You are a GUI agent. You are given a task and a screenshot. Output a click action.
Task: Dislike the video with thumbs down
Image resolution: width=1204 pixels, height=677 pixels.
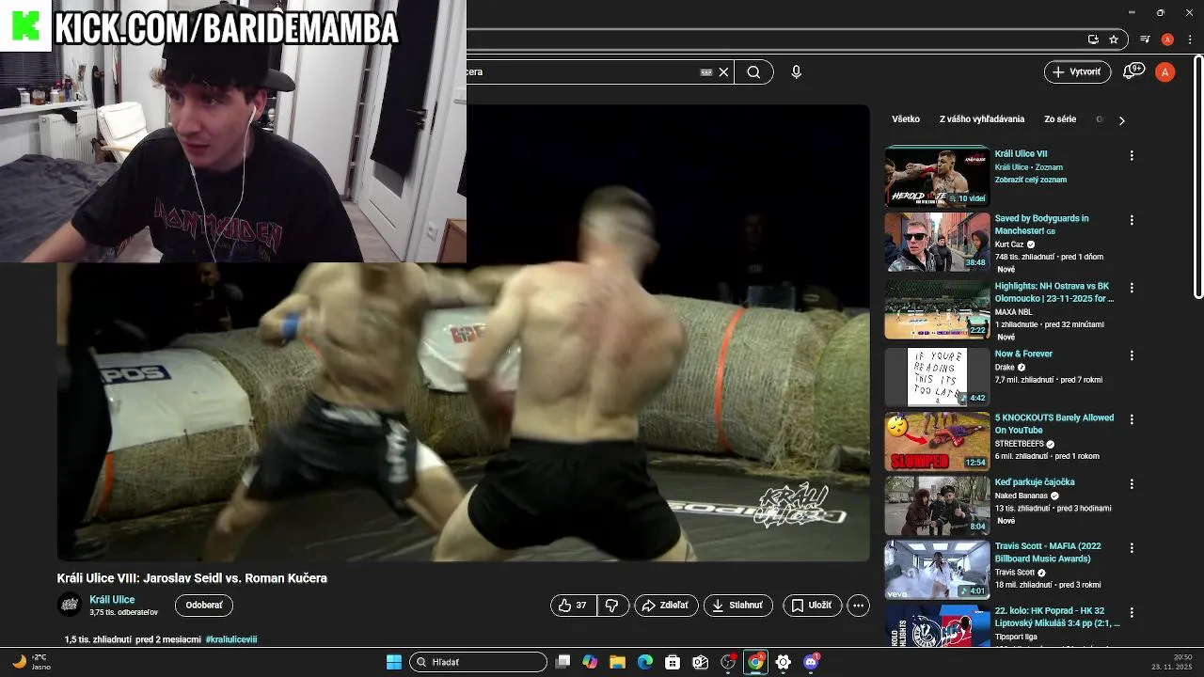pos(611,606)
